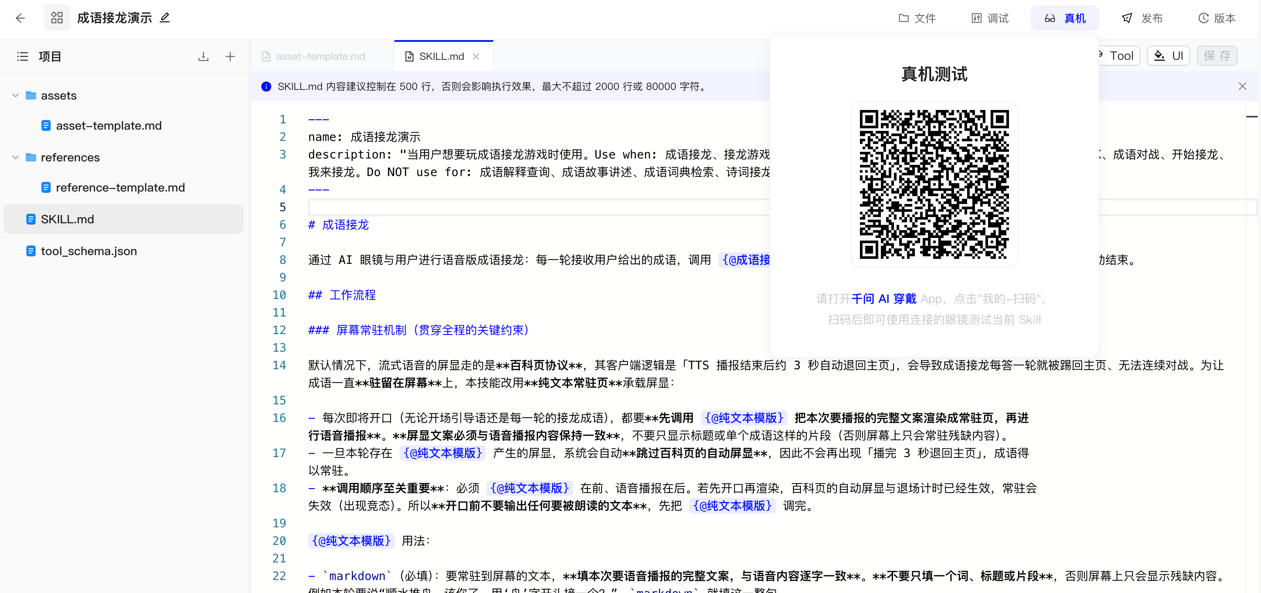This screenshot has width=1261, height=593.
Task: Click the file icon on the SKILL.md tab
Action: pyautogui.click(x=409, y=57)
